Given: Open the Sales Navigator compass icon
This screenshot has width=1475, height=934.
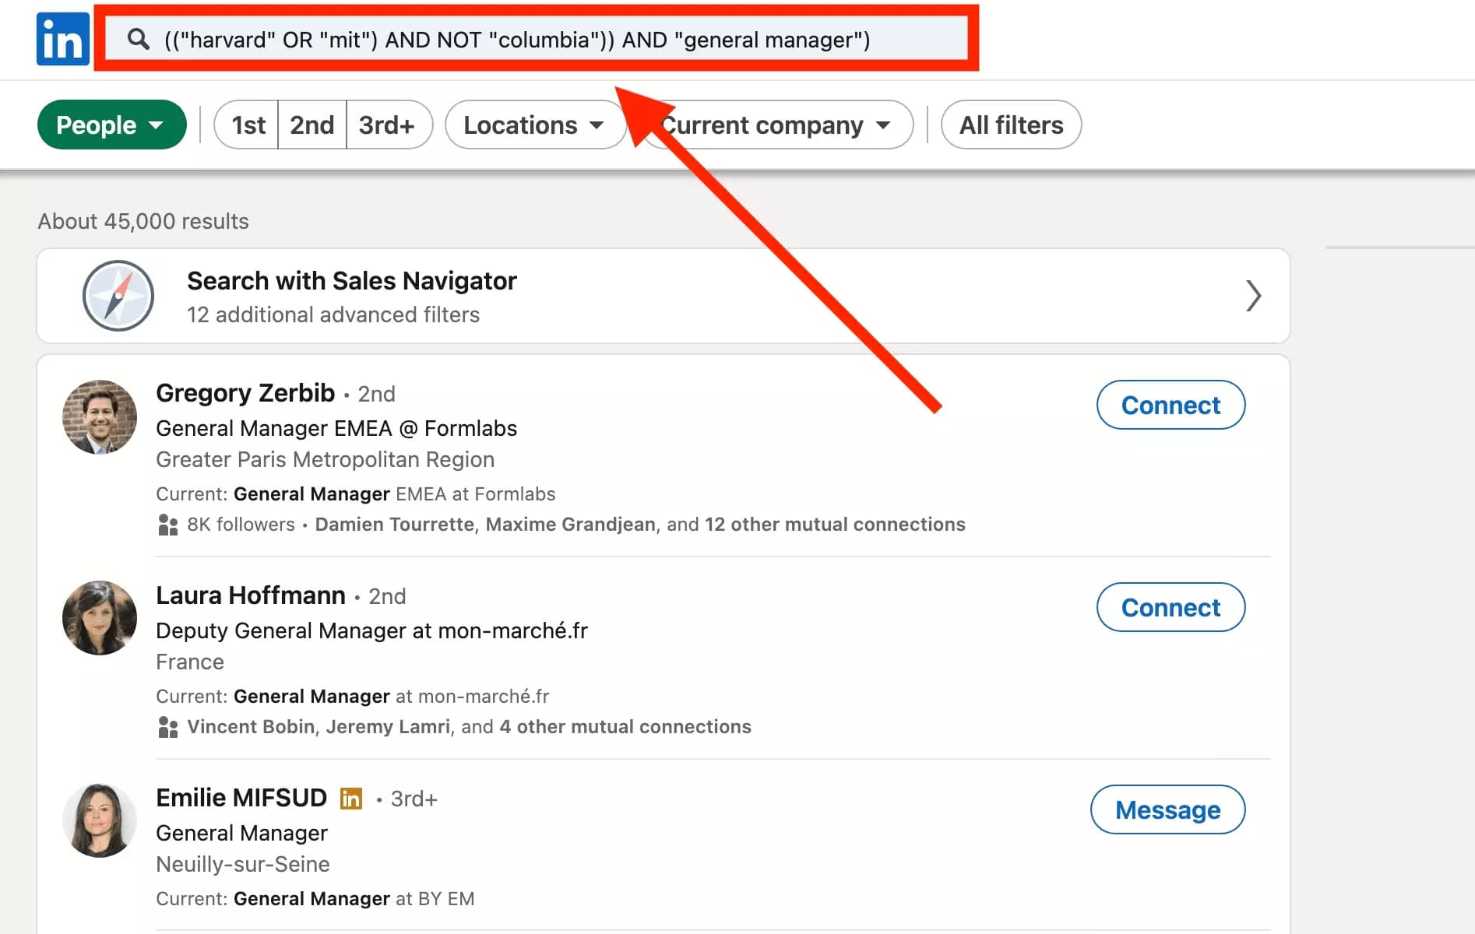Looking at the screenshot, I should pos(118,296).
